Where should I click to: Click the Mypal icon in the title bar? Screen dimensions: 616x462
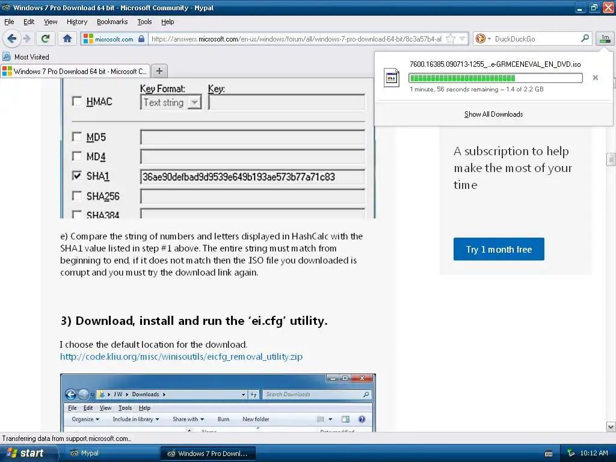click(x=5, y=7)
